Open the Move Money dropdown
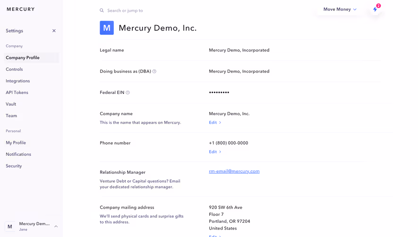 (340, 9)
